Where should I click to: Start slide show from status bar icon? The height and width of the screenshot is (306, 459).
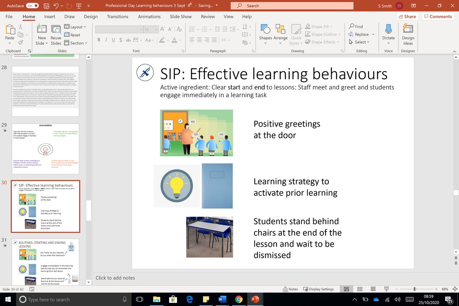[386, 289]
